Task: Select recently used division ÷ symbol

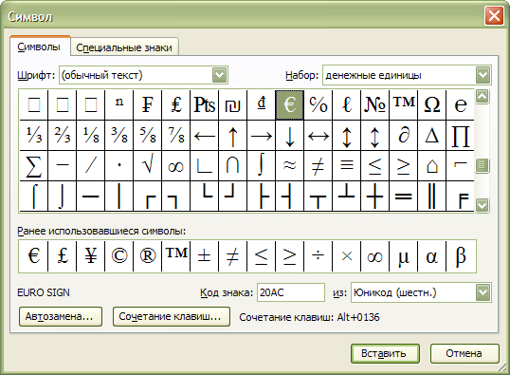Action: 319,256
